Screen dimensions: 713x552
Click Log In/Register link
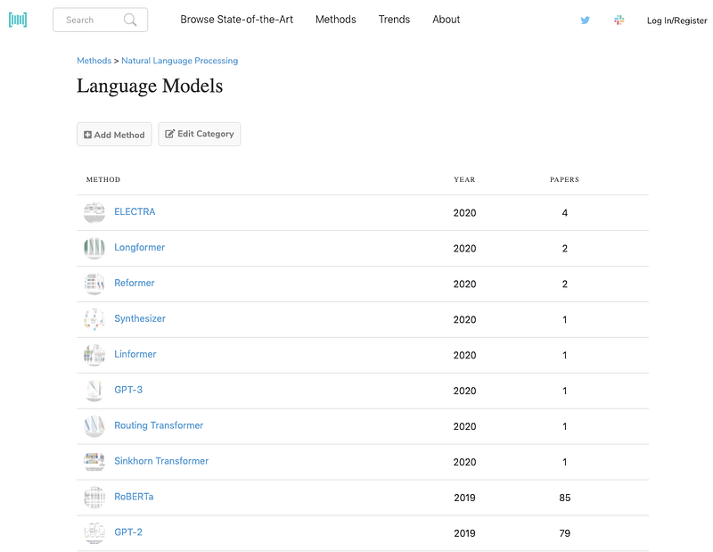click(676, 21)
